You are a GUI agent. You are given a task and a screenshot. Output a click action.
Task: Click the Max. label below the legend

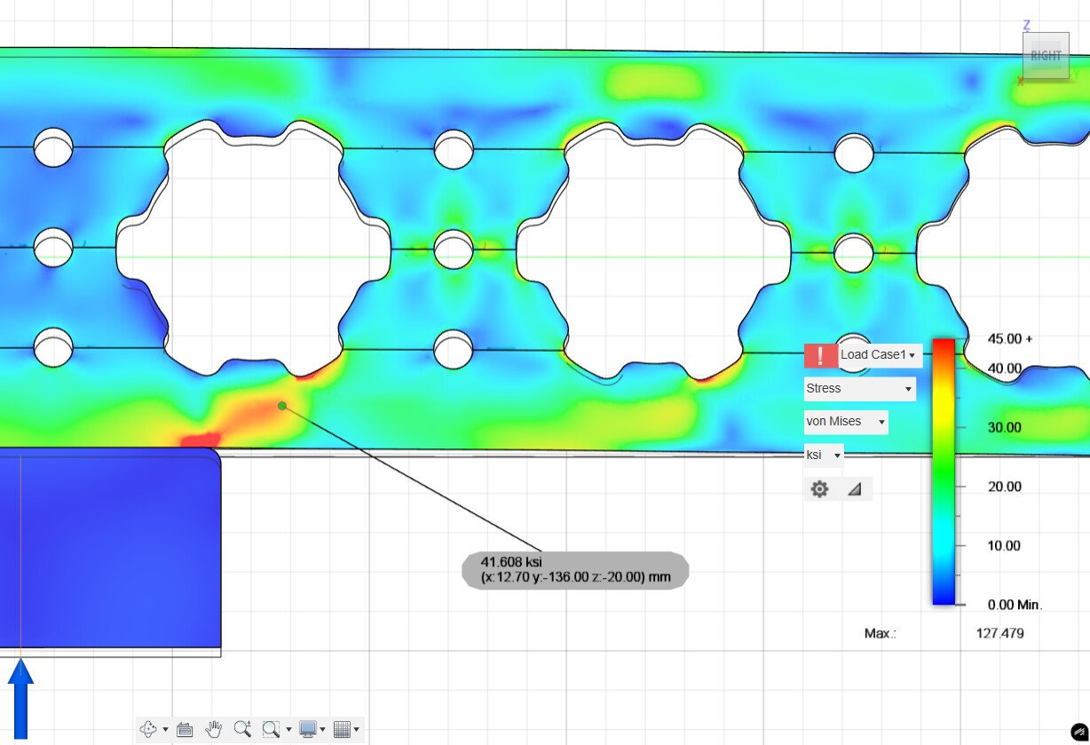[880, 634]
